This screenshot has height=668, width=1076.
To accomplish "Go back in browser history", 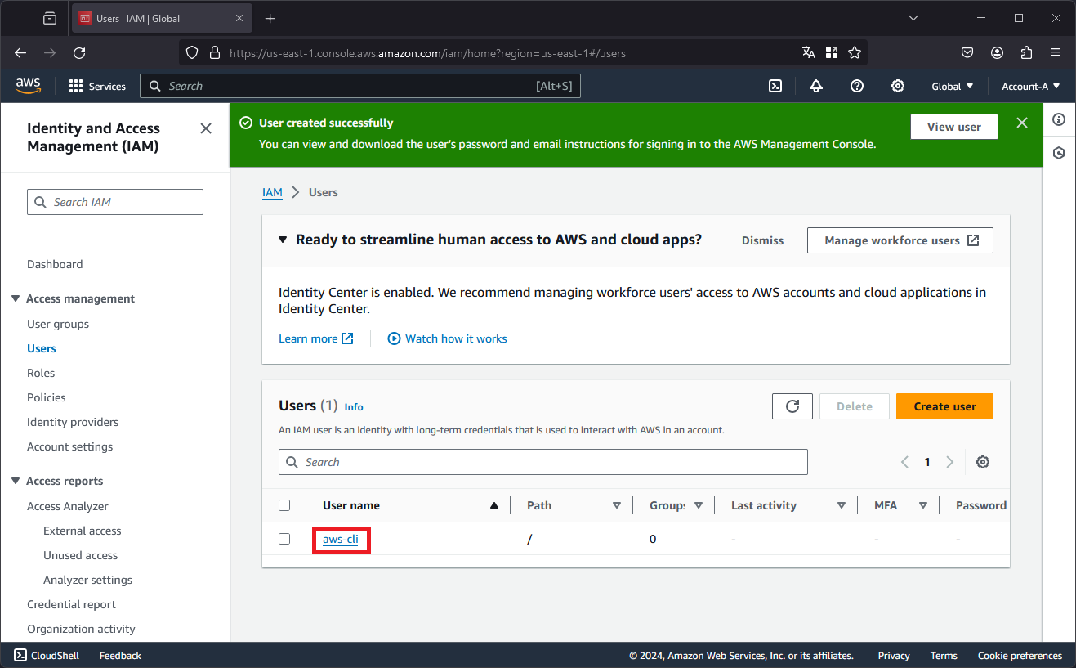I will [20, 52].
